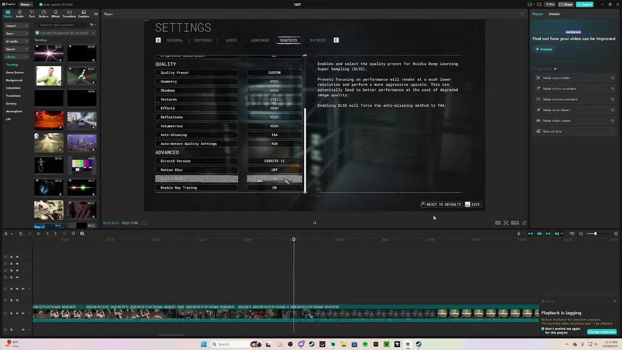
Task: Open the Effects panel
Action: [x=55, y=14]
